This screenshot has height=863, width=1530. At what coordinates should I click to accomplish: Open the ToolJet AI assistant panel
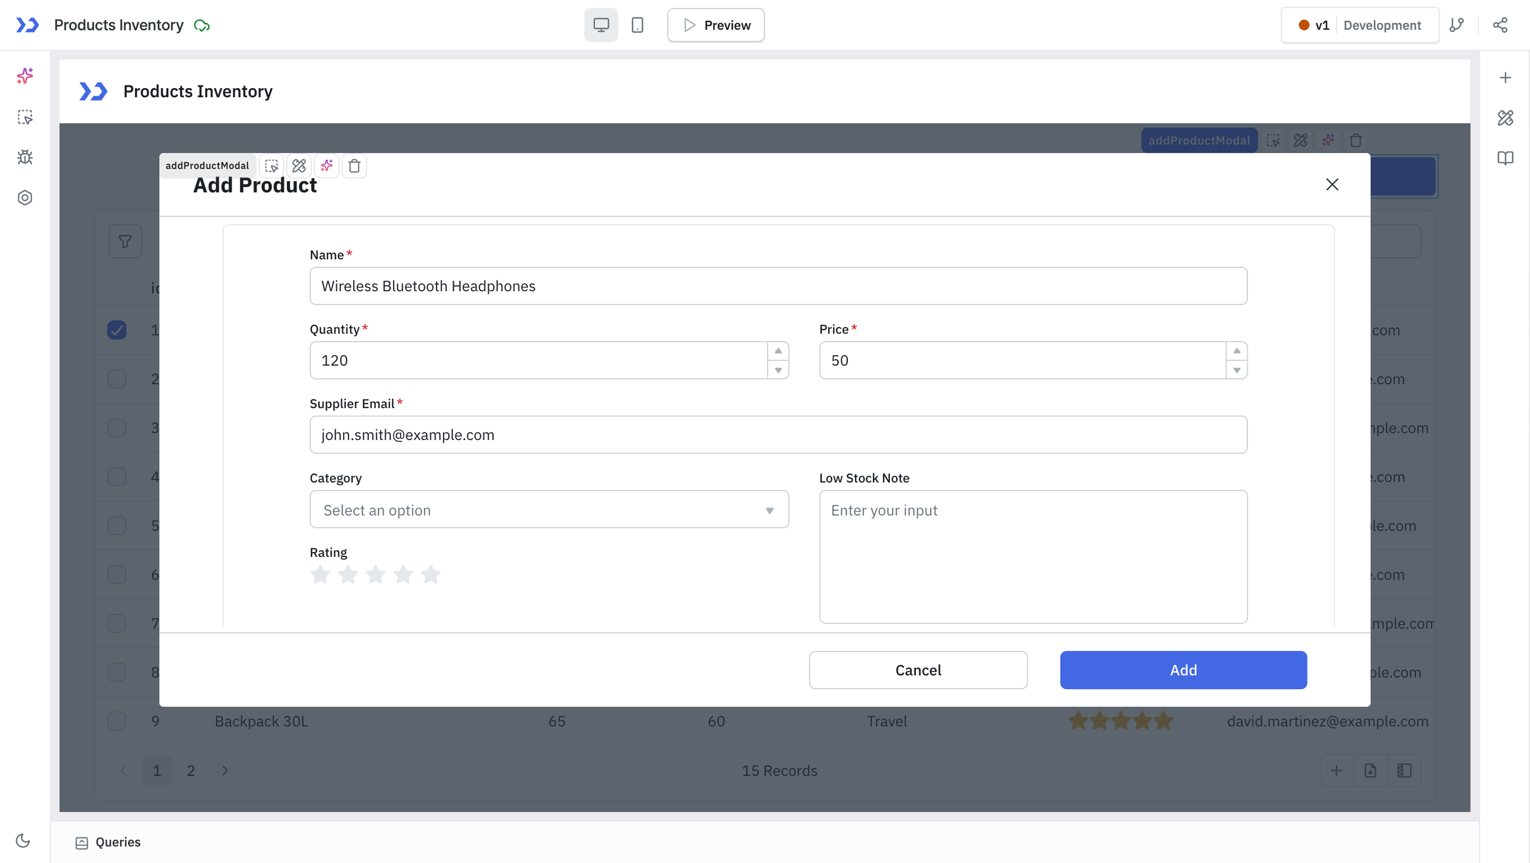tap(25, 76)
